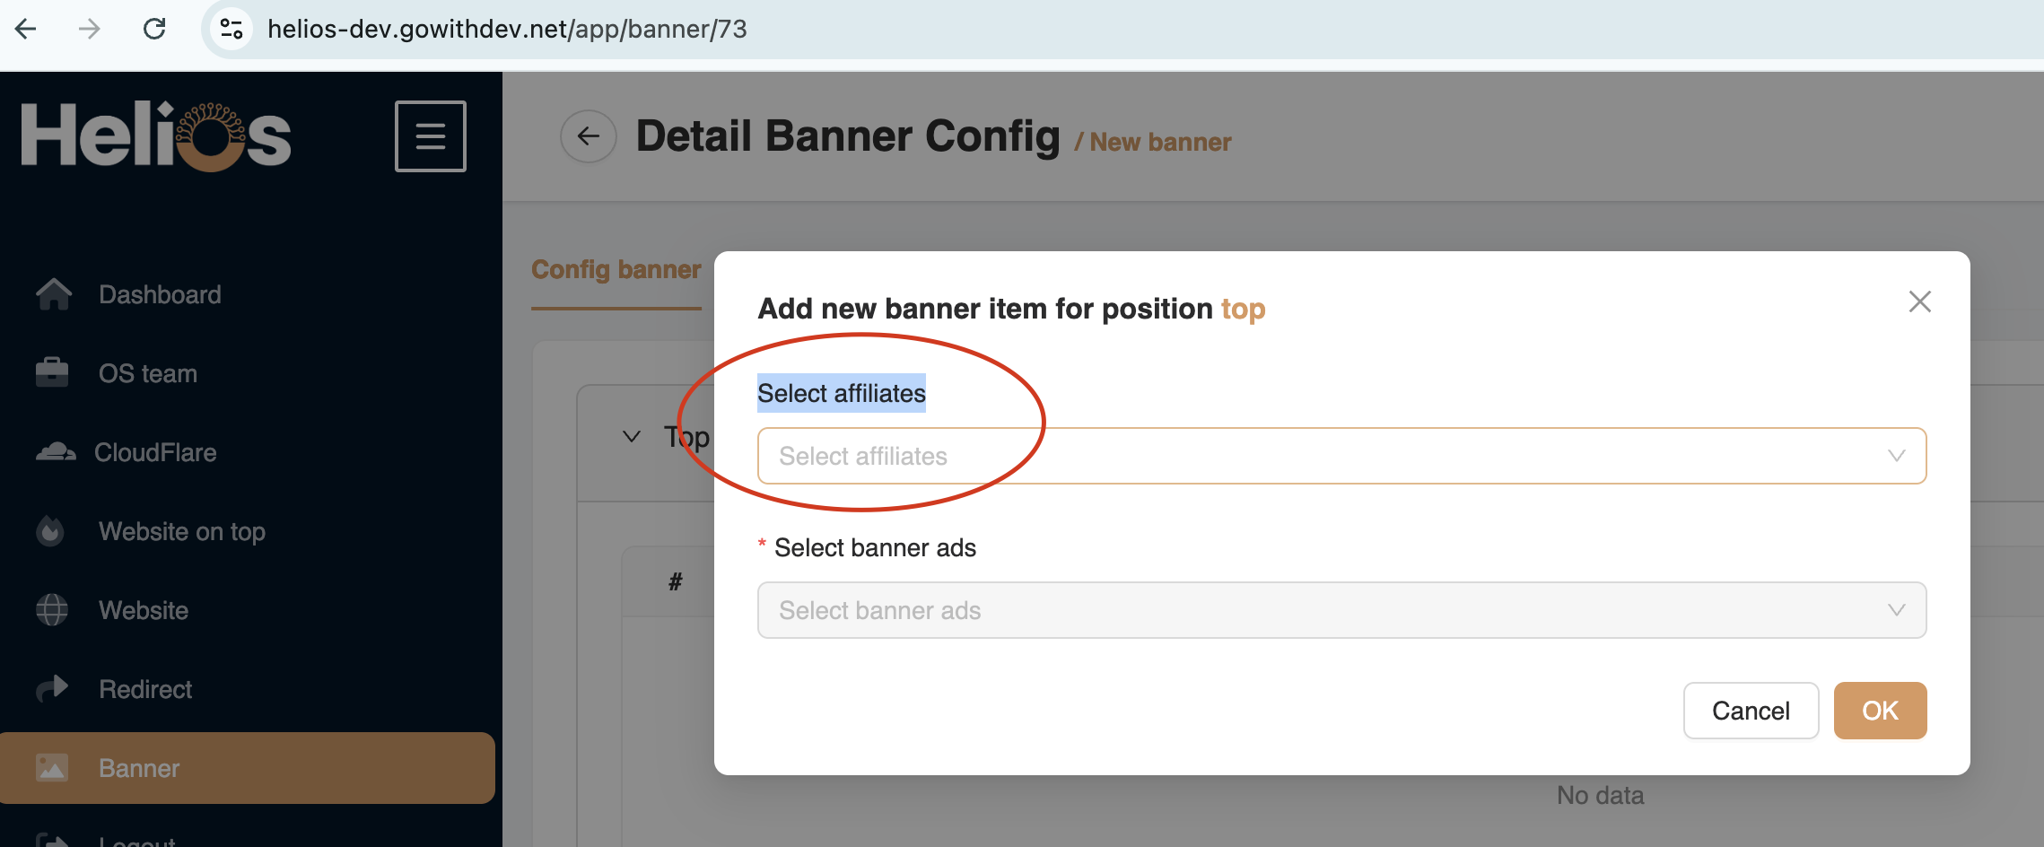Viewport: 2044px width, 847px height.
Task: Reload the page
Action: 154,29
